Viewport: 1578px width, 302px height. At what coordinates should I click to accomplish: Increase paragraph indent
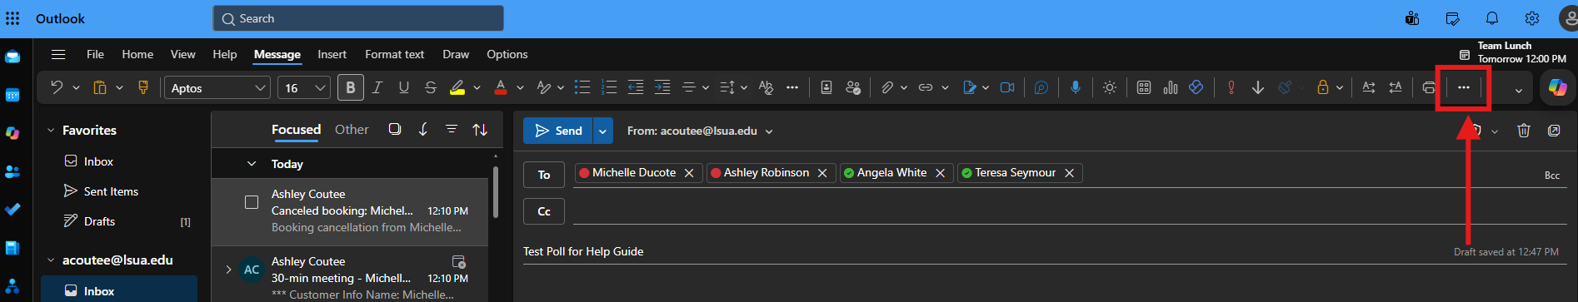click(662, 87)
